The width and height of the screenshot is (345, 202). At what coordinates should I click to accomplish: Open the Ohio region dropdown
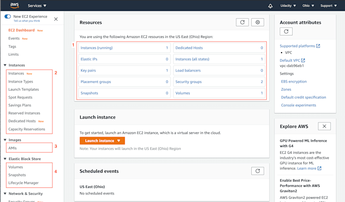pyautogui.click(x=308, y=6)
